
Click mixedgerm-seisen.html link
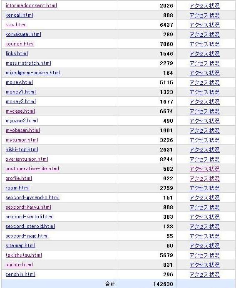tap(33, 73)
